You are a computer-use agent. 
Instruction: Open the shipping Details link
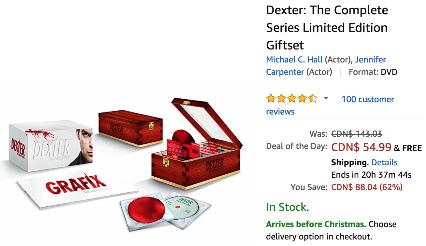(384, 162)
